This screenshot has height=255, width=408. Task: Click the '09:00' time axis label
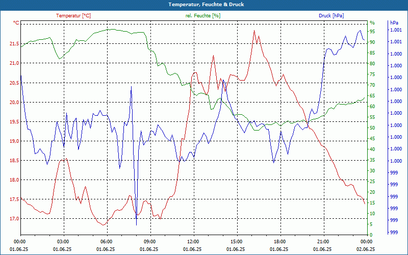coord(149,242)
